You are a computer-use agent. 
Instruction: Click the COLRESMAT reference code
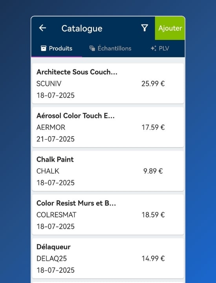click(57, 215)
